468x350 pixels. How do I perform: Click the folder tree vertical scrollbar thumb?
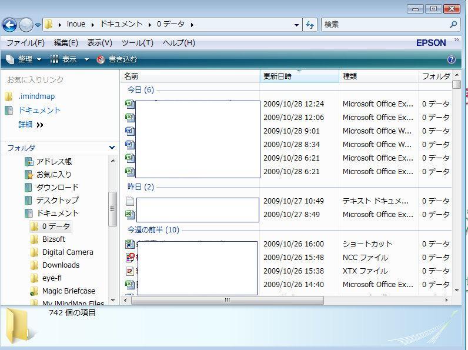coord(112,209)
